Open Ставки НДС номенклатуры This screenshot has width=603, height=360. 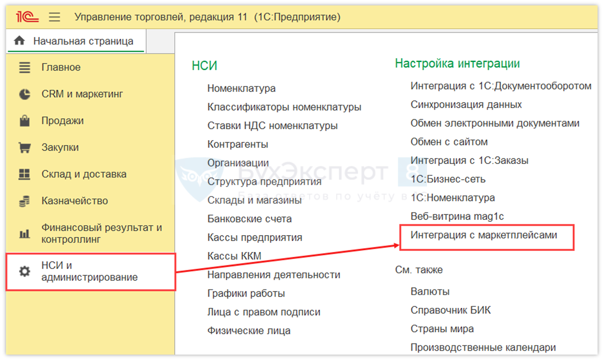[272, 125]
